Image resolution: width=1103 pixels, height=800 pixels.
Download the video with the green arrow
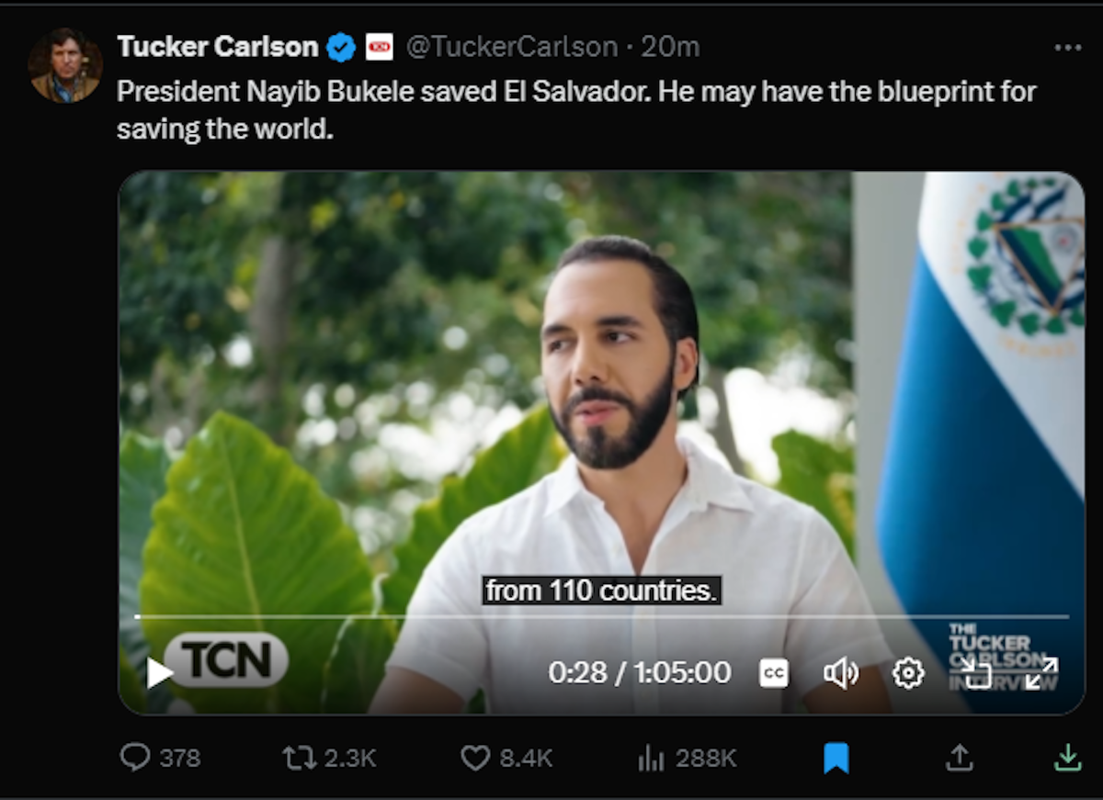coord(1066,758)
